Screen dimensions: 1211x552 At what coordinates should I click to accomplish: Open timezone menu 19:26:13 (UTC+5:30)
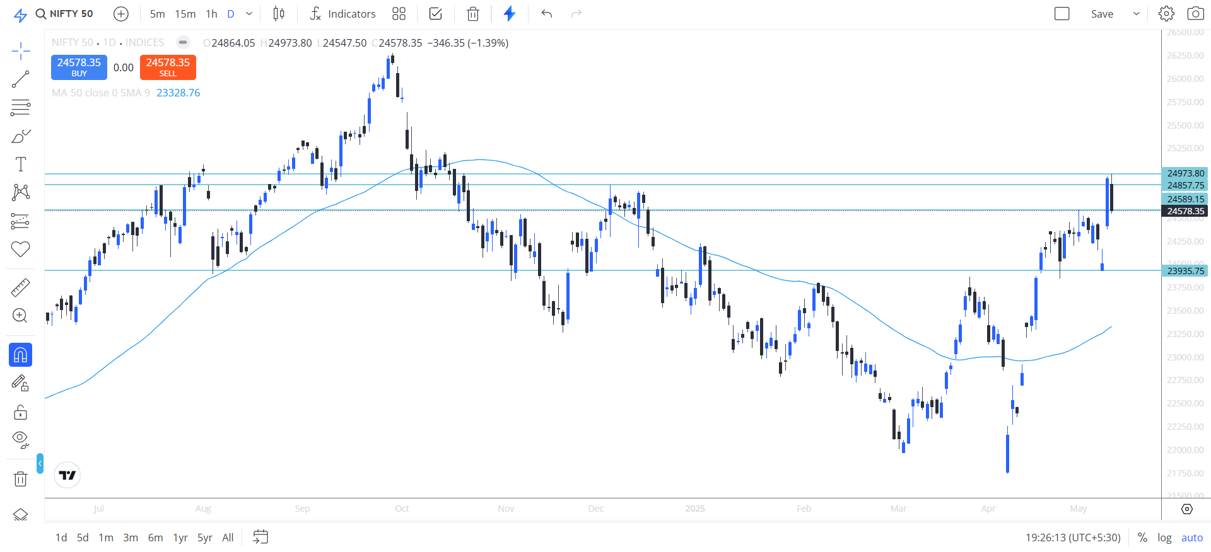pyautogui.click(x=1073, y=538)
